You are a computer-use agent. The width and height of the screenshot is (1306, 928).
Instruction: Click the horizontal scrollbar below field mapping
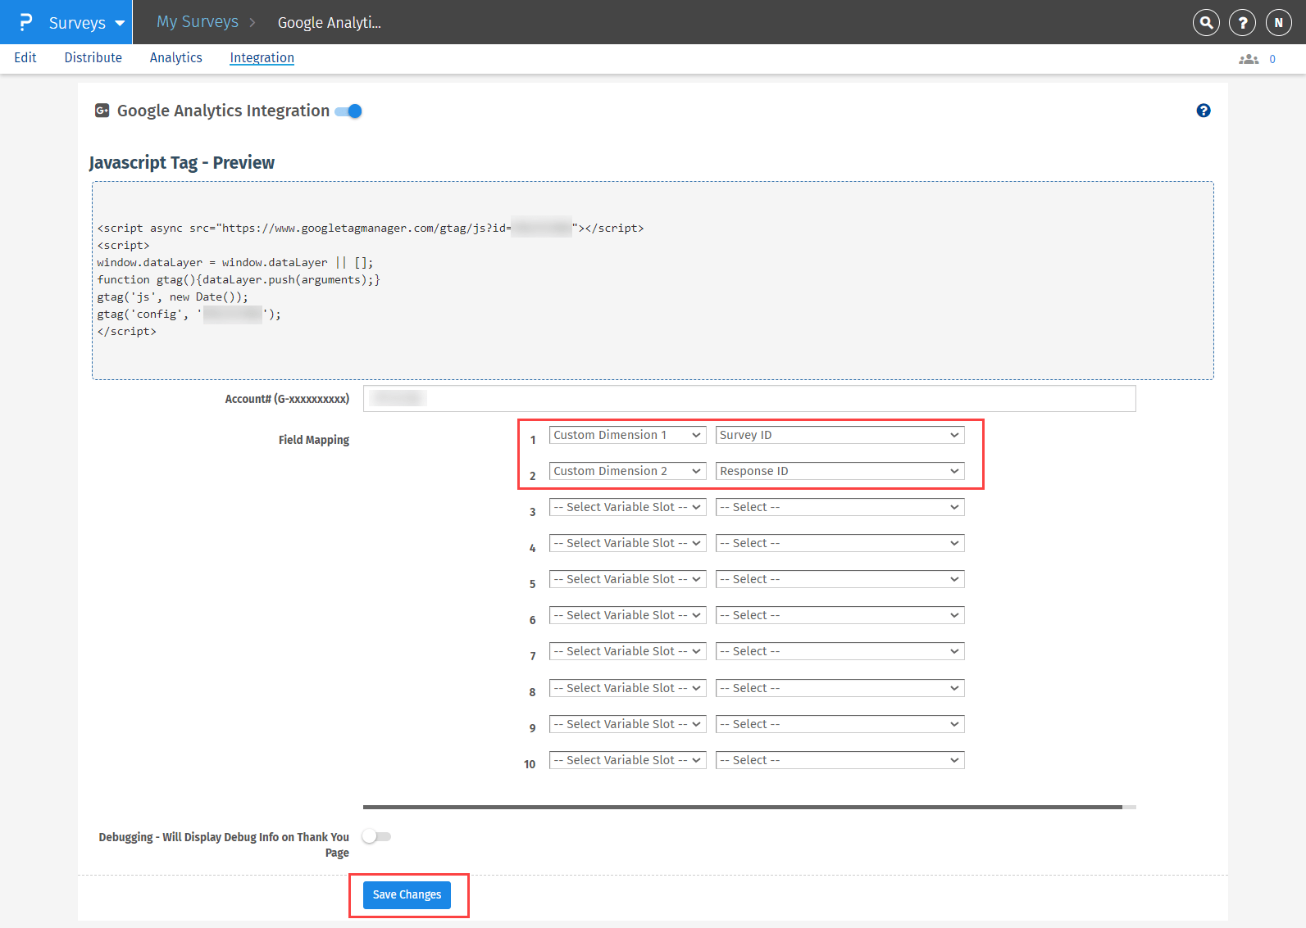[742, 807]
